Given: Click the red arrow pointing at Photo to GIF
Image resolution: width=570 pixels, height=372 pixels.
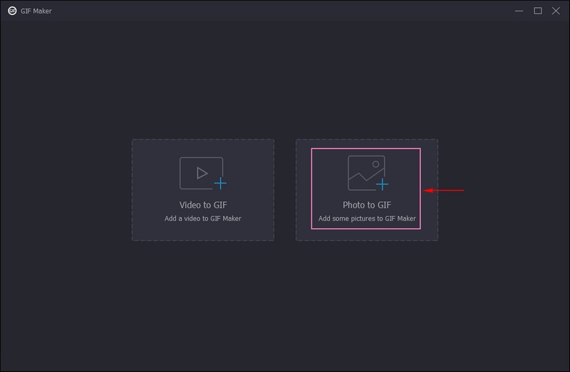Looking at the screenshot, I should click(444, 190).
